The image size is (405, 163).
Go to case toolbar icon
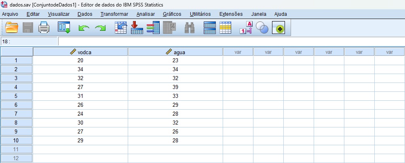(121, 28)
